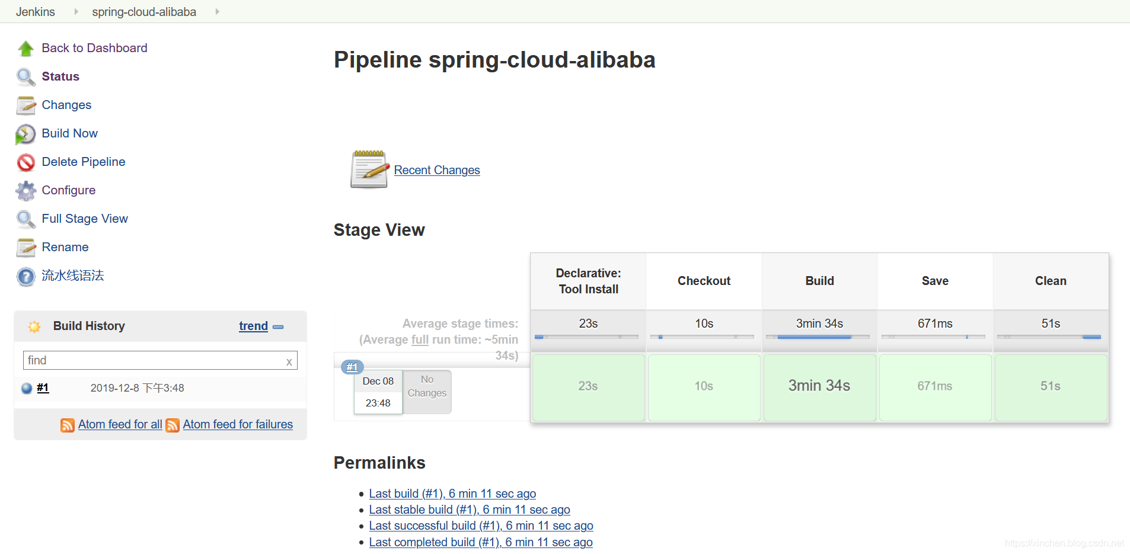The image size is (1130, 554).
Task: Start a build with Build Now
Action: coord(69,133)
